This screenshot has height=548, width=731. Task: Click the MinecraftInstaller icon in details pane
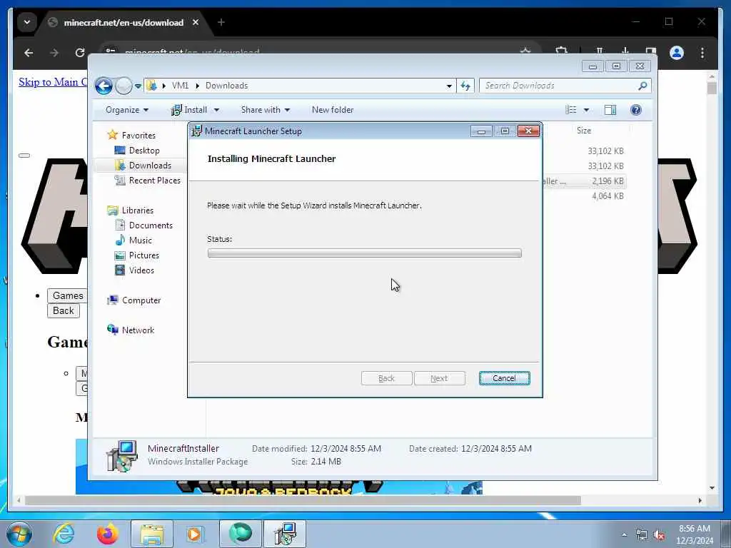(121, 456)
